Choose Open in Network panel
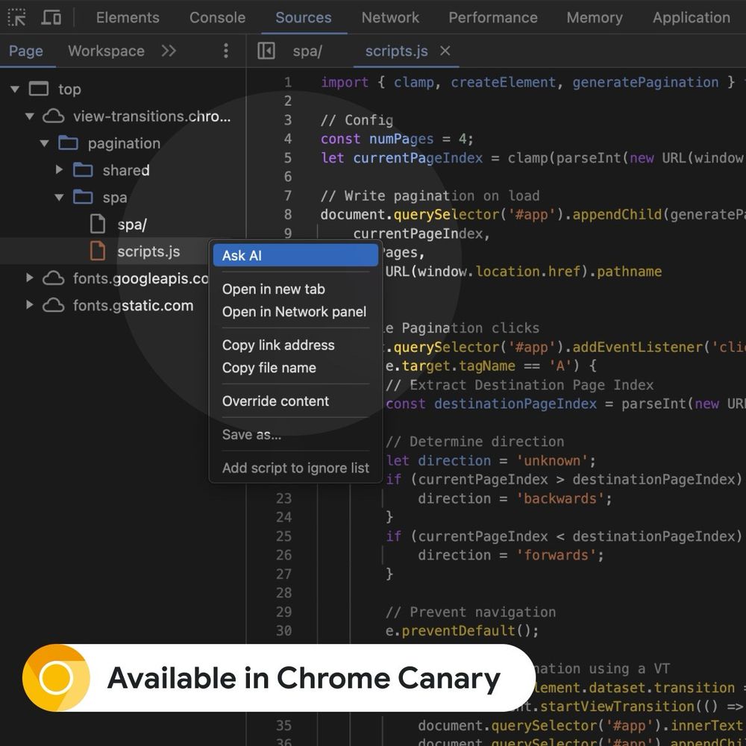Image resolution: width=746 pixels, height=746 pixels. click(295, 312)
